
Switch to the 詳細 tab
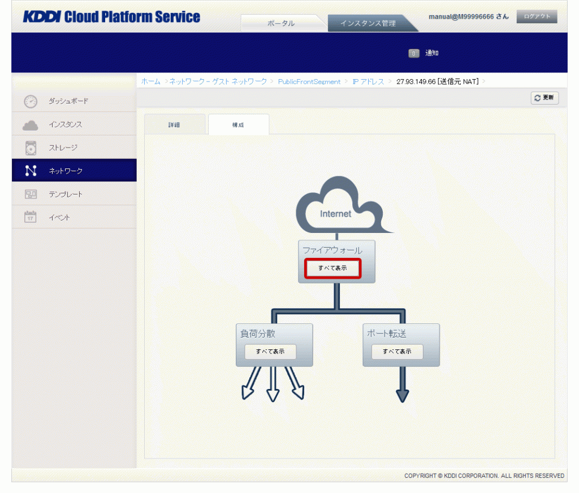174,125
